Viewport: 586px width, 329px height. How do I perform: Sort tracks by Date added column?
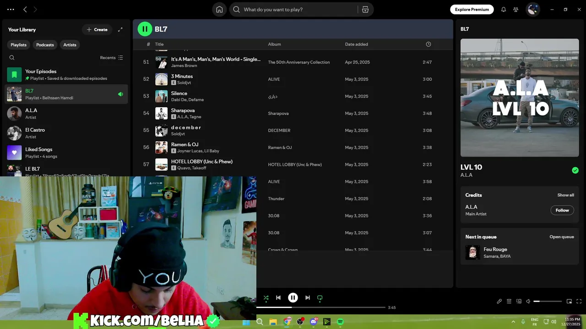(x=356, y=44)
